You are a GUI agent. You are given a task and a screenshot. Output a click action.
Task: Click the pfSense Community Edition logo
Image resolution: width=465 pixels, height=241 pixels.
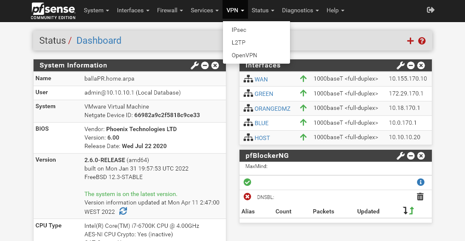click(x=53, y=11)
